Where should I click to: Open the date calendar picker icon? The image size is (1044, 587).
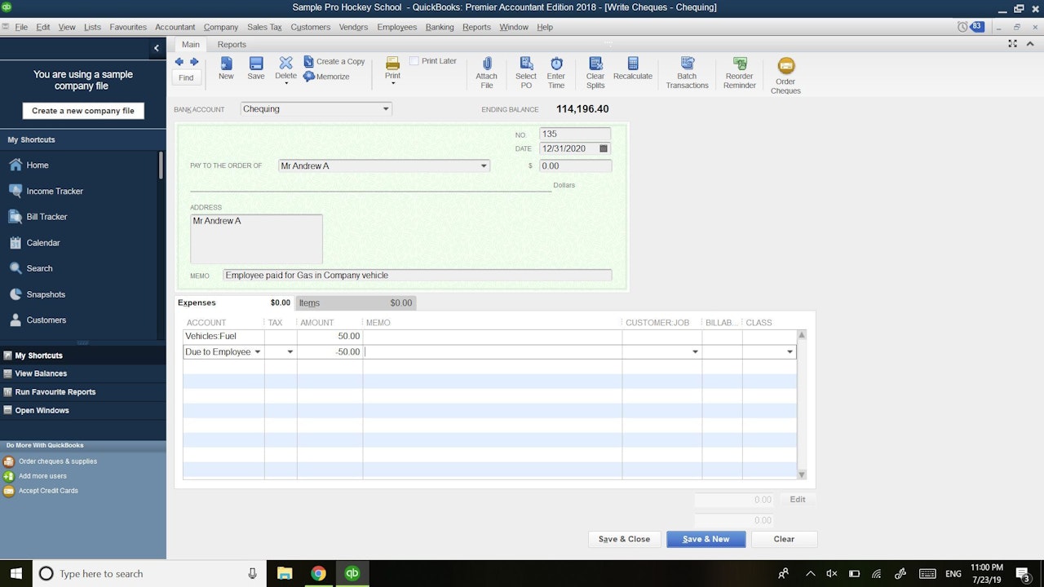604,149
